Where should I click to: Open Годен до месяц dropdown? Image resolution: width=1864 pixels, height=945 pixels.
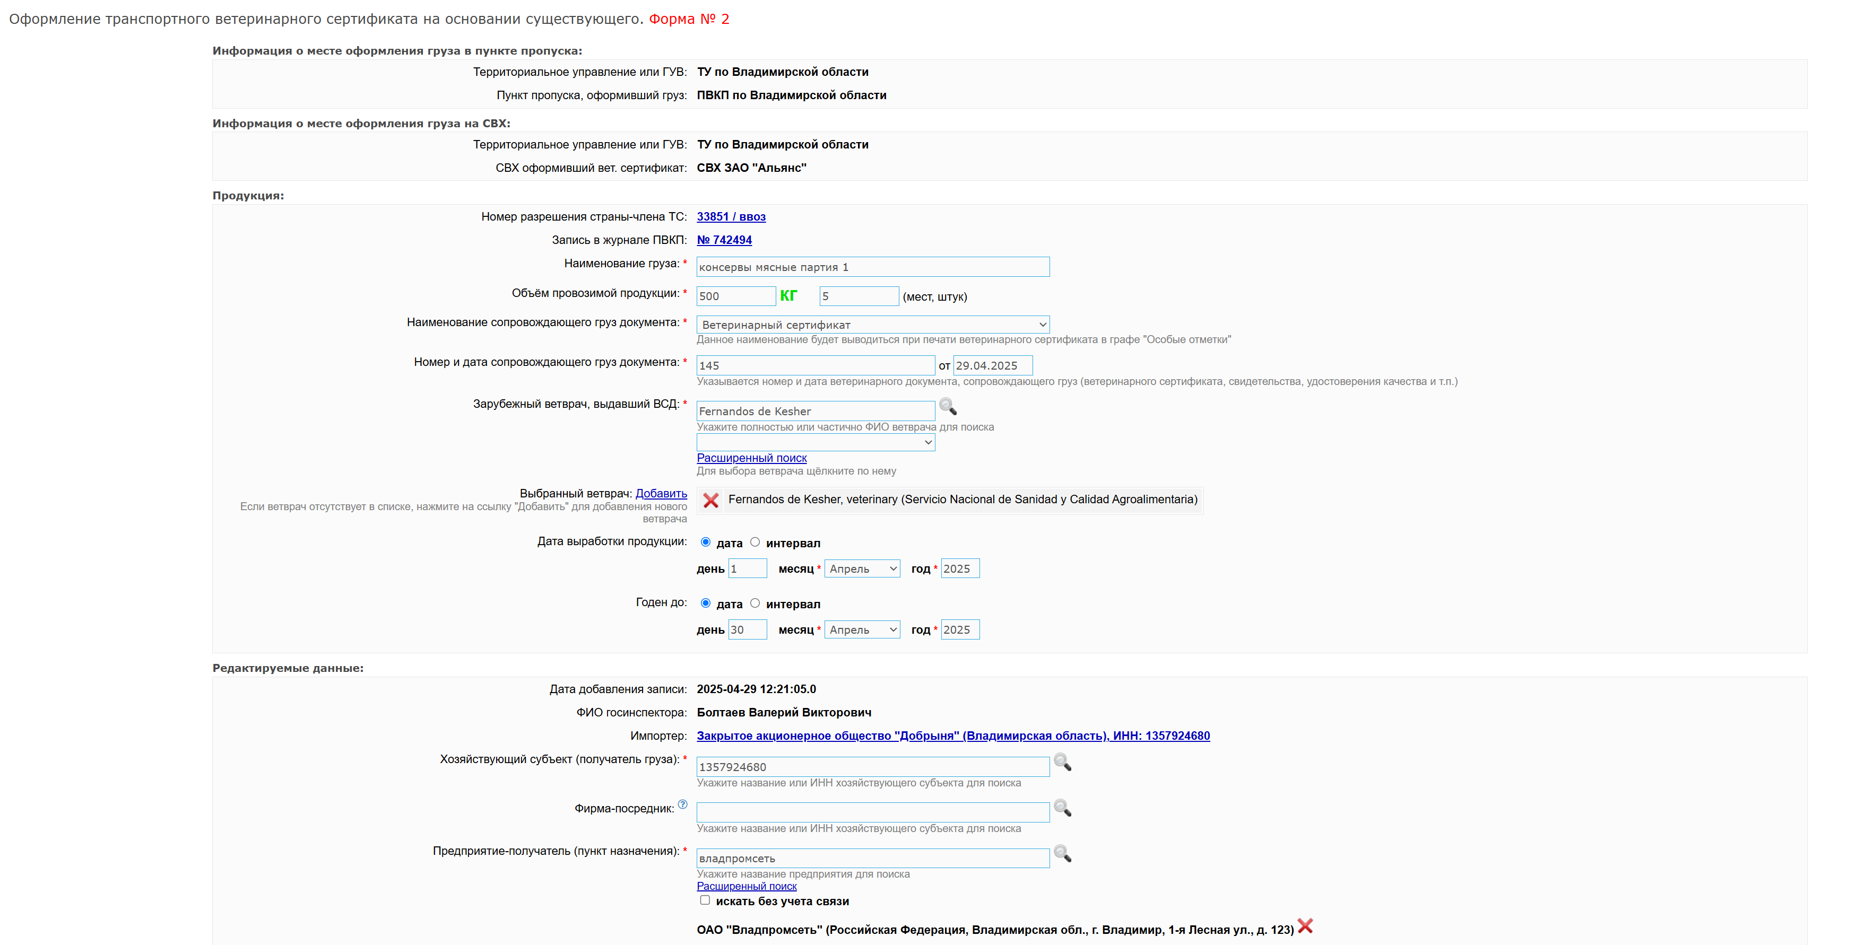click(x=862, y=630)
